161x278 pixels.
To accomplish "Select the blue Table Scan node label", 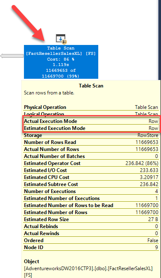I will click(61, 62).
